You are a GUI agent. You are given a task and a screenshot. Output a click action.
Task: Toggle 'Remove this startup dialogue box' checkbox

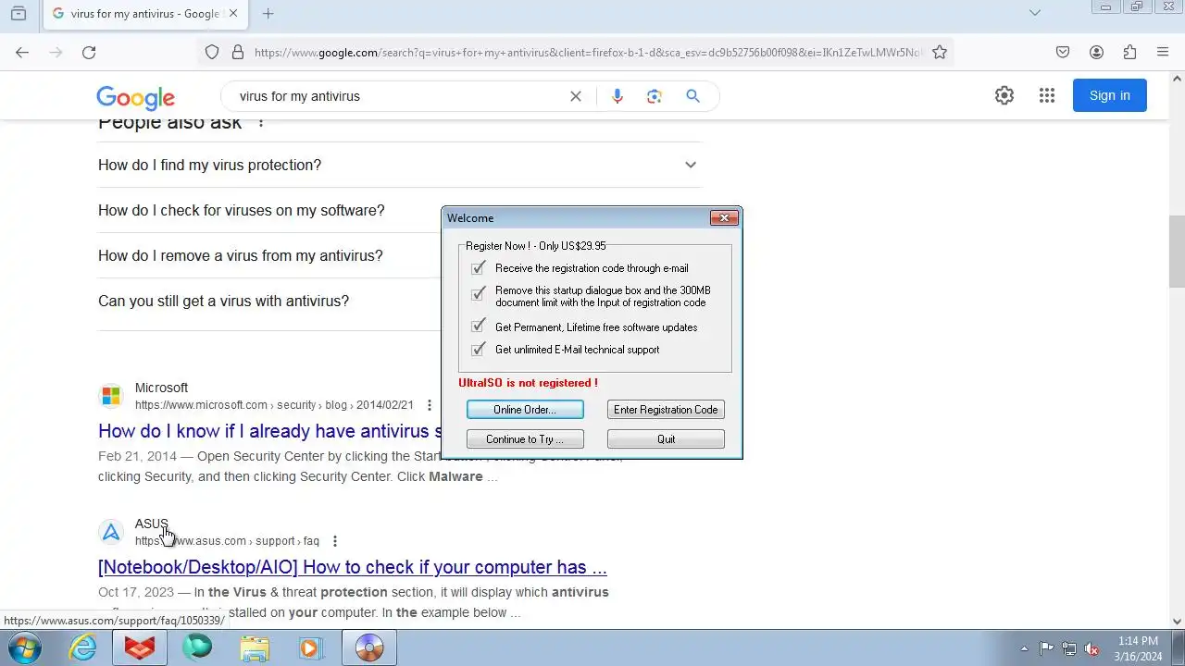pyautogui.click(x=478, y=294)
